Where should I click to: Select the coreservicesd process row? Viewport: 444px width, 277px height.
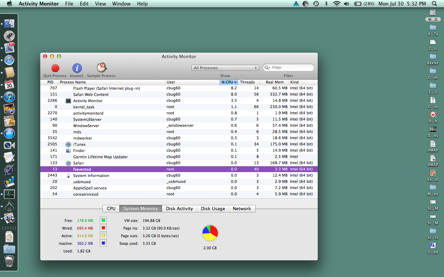point(179,194)
